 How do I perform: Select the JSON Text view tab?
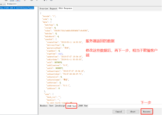(x=72, y=106)
